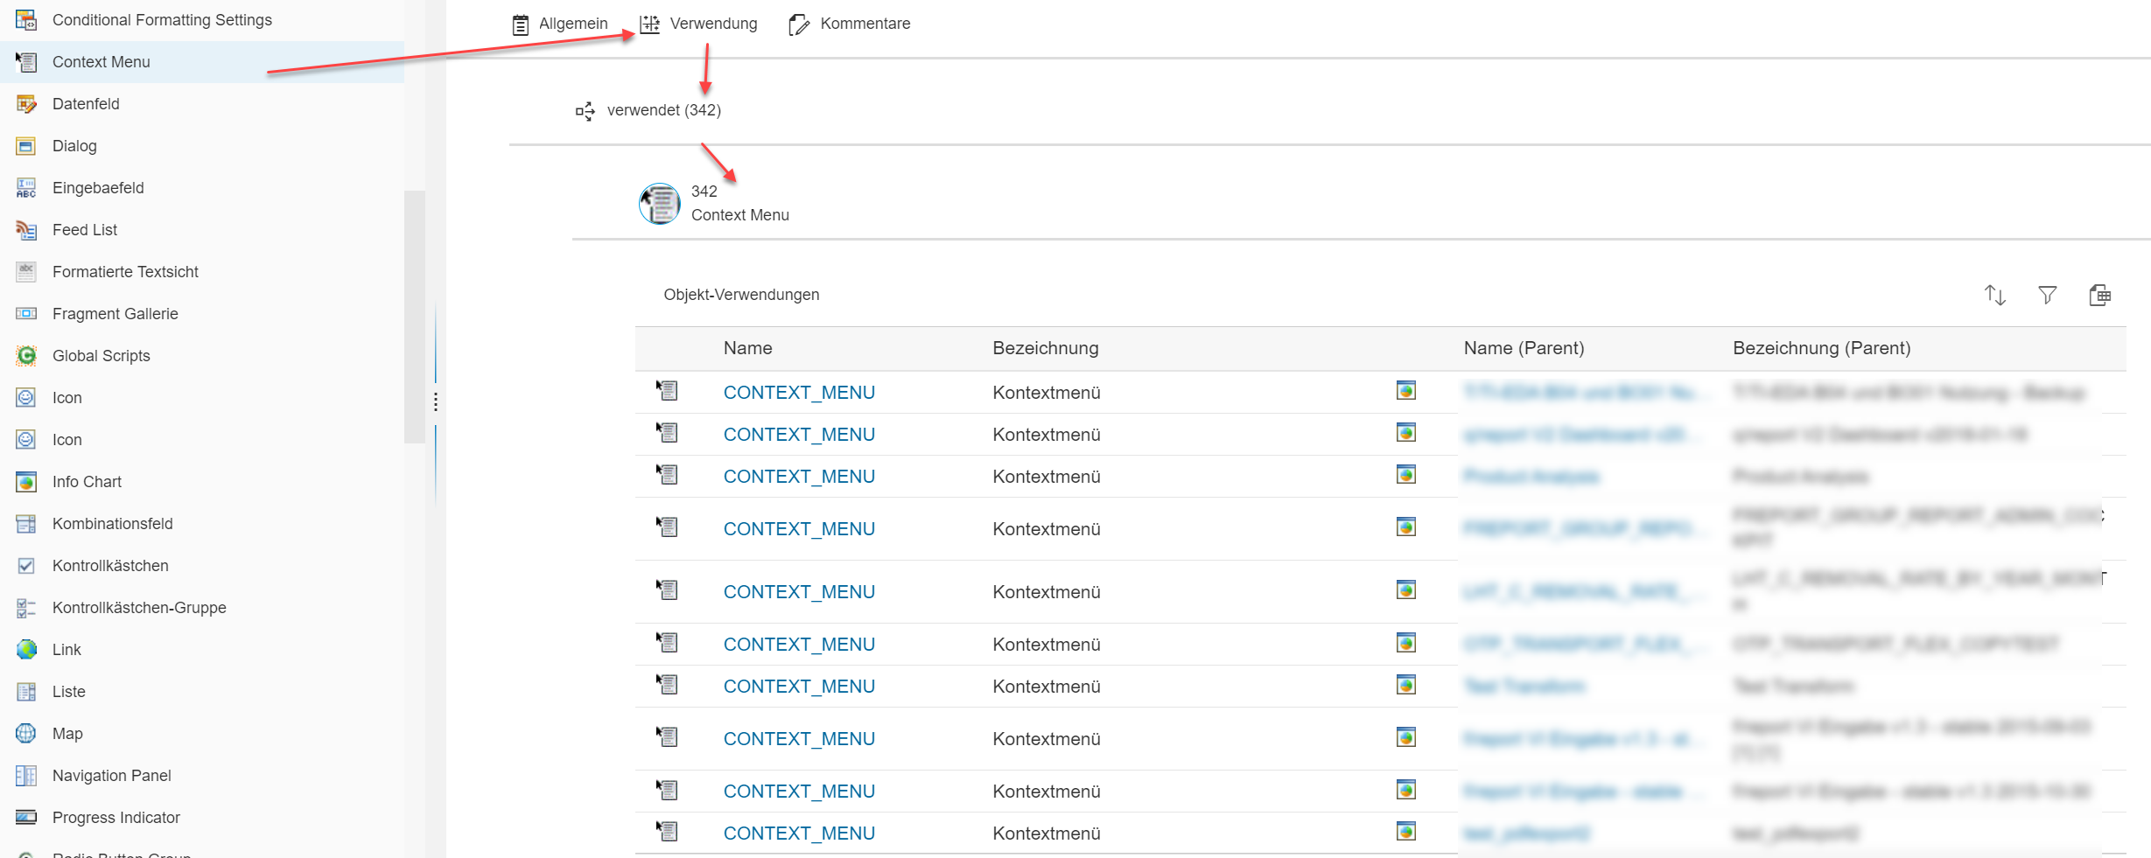
Task: Select Navigation Panel in the sidebar
Action: 111,776
